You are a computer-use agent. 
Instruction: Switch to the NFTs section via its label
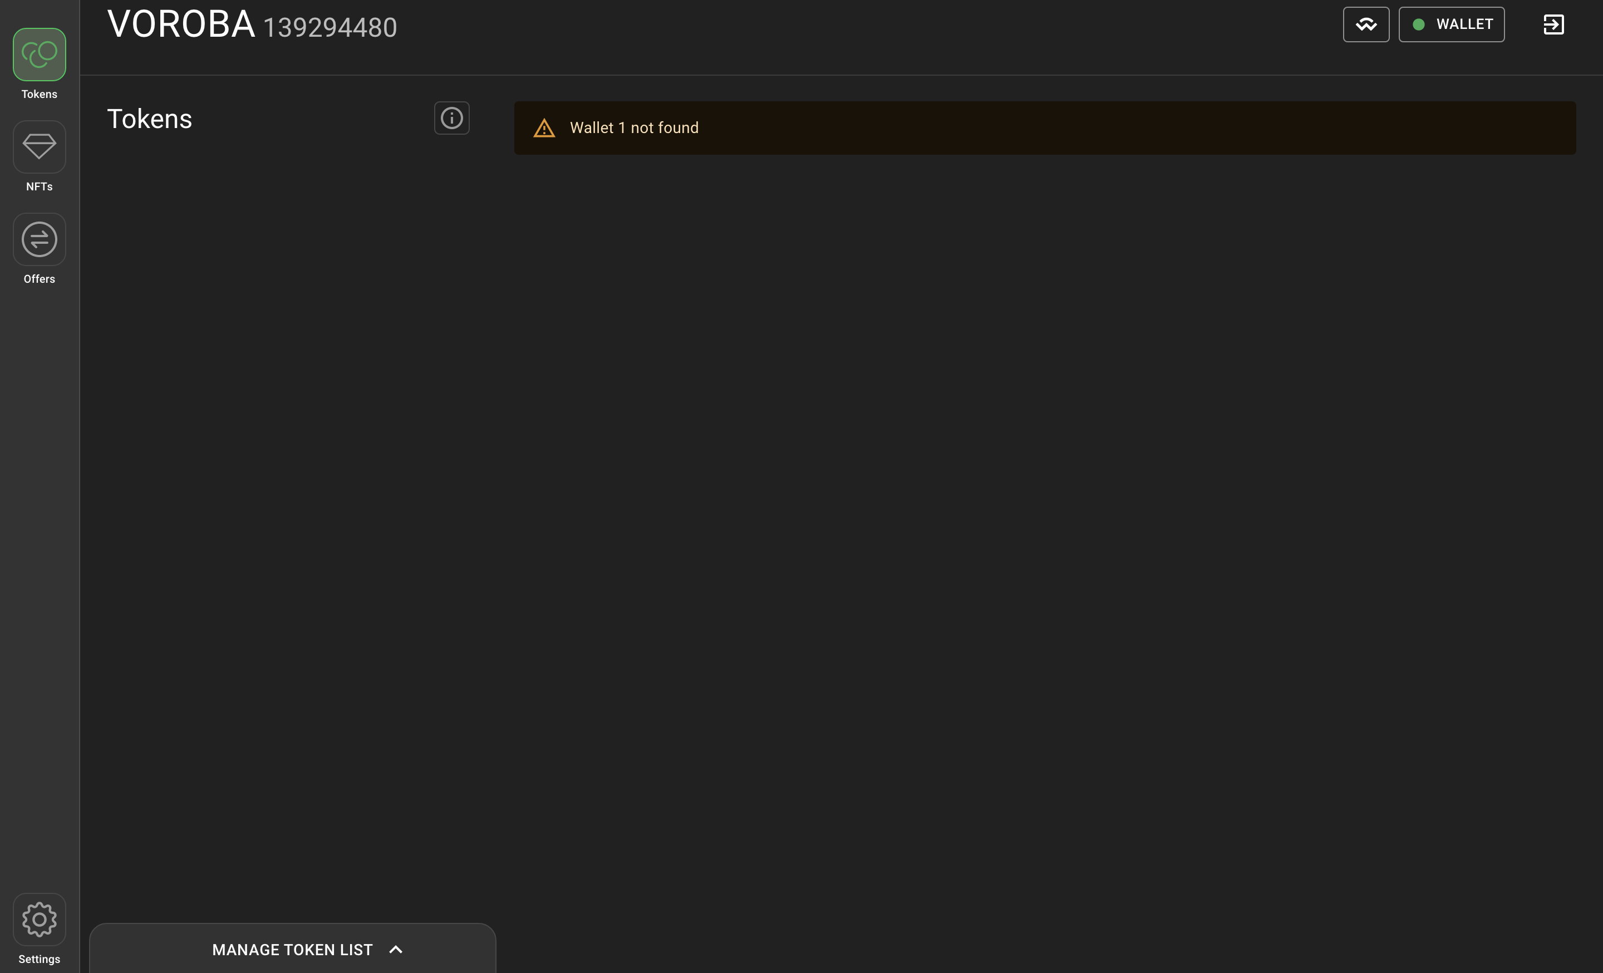[39, 186]
